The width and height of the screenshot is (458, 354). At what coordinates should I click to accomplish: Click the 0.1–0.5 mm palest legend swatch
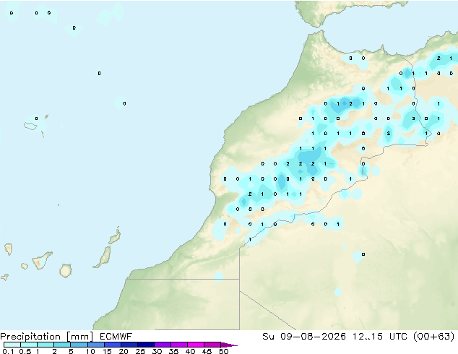(12, 345)
